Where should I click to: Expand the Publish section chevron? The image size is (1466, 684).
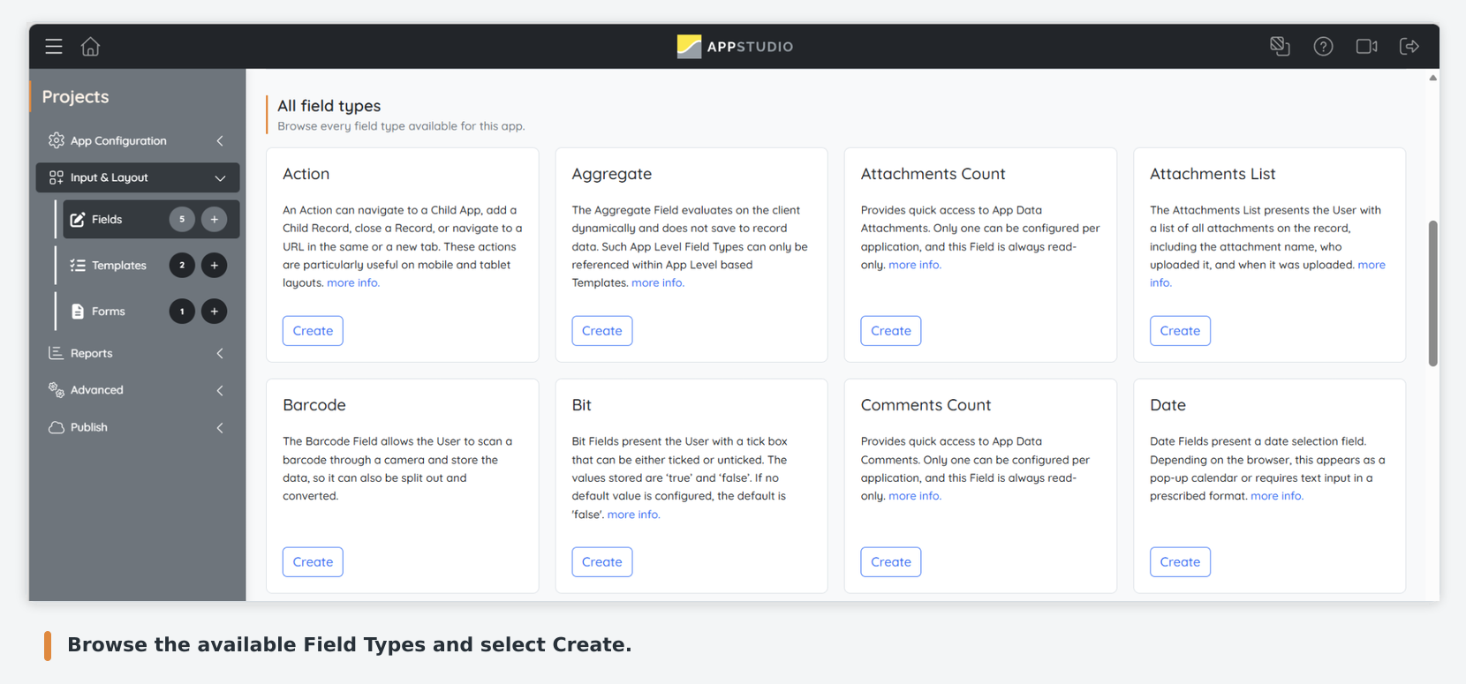click(220, 427)
